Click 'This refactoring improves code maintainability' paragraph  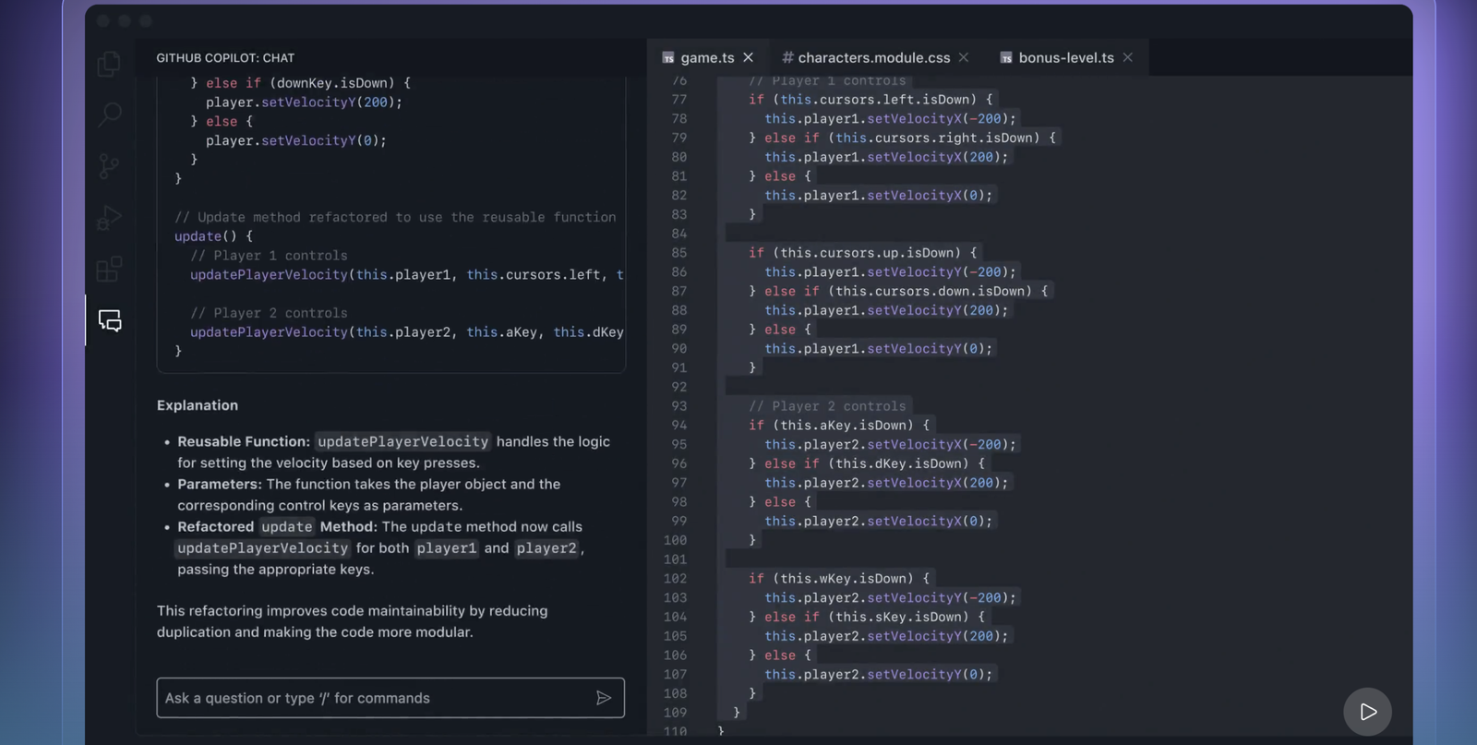coord(352,621)
